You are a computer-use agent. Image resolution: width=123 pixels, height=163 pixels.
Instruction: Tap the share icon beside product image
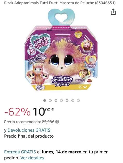pos(113,12)
